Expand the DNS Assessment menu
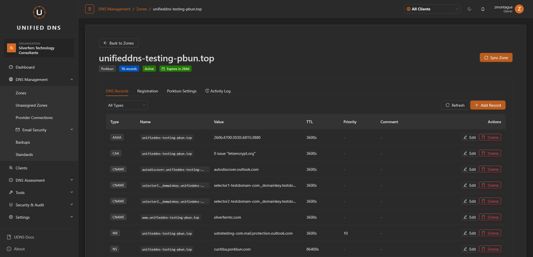533x257 pixels. point(39,180)
